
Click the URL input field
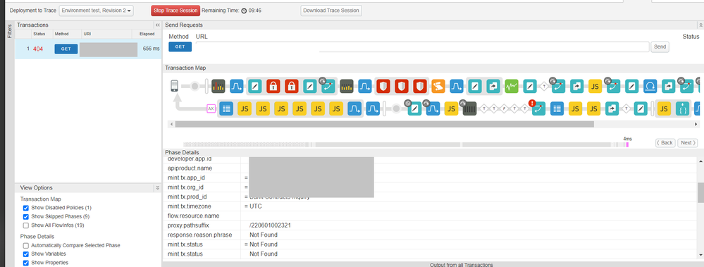(423, 46)
